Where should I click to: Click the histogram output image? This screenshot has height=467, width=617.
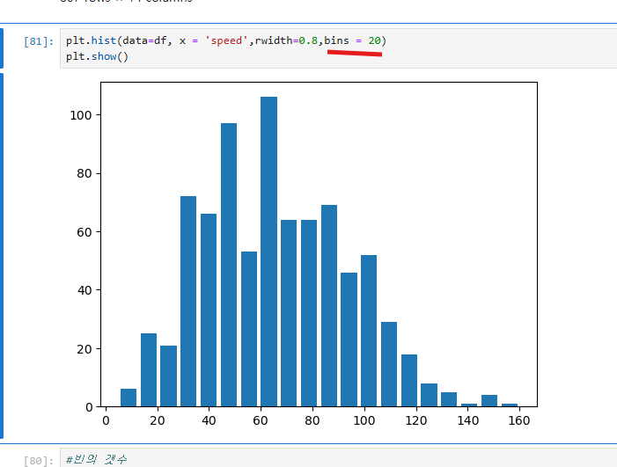point(303,253)
